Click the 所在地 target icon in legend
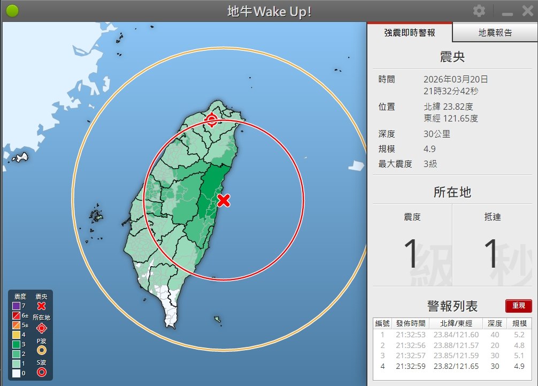 pos(42,328)
